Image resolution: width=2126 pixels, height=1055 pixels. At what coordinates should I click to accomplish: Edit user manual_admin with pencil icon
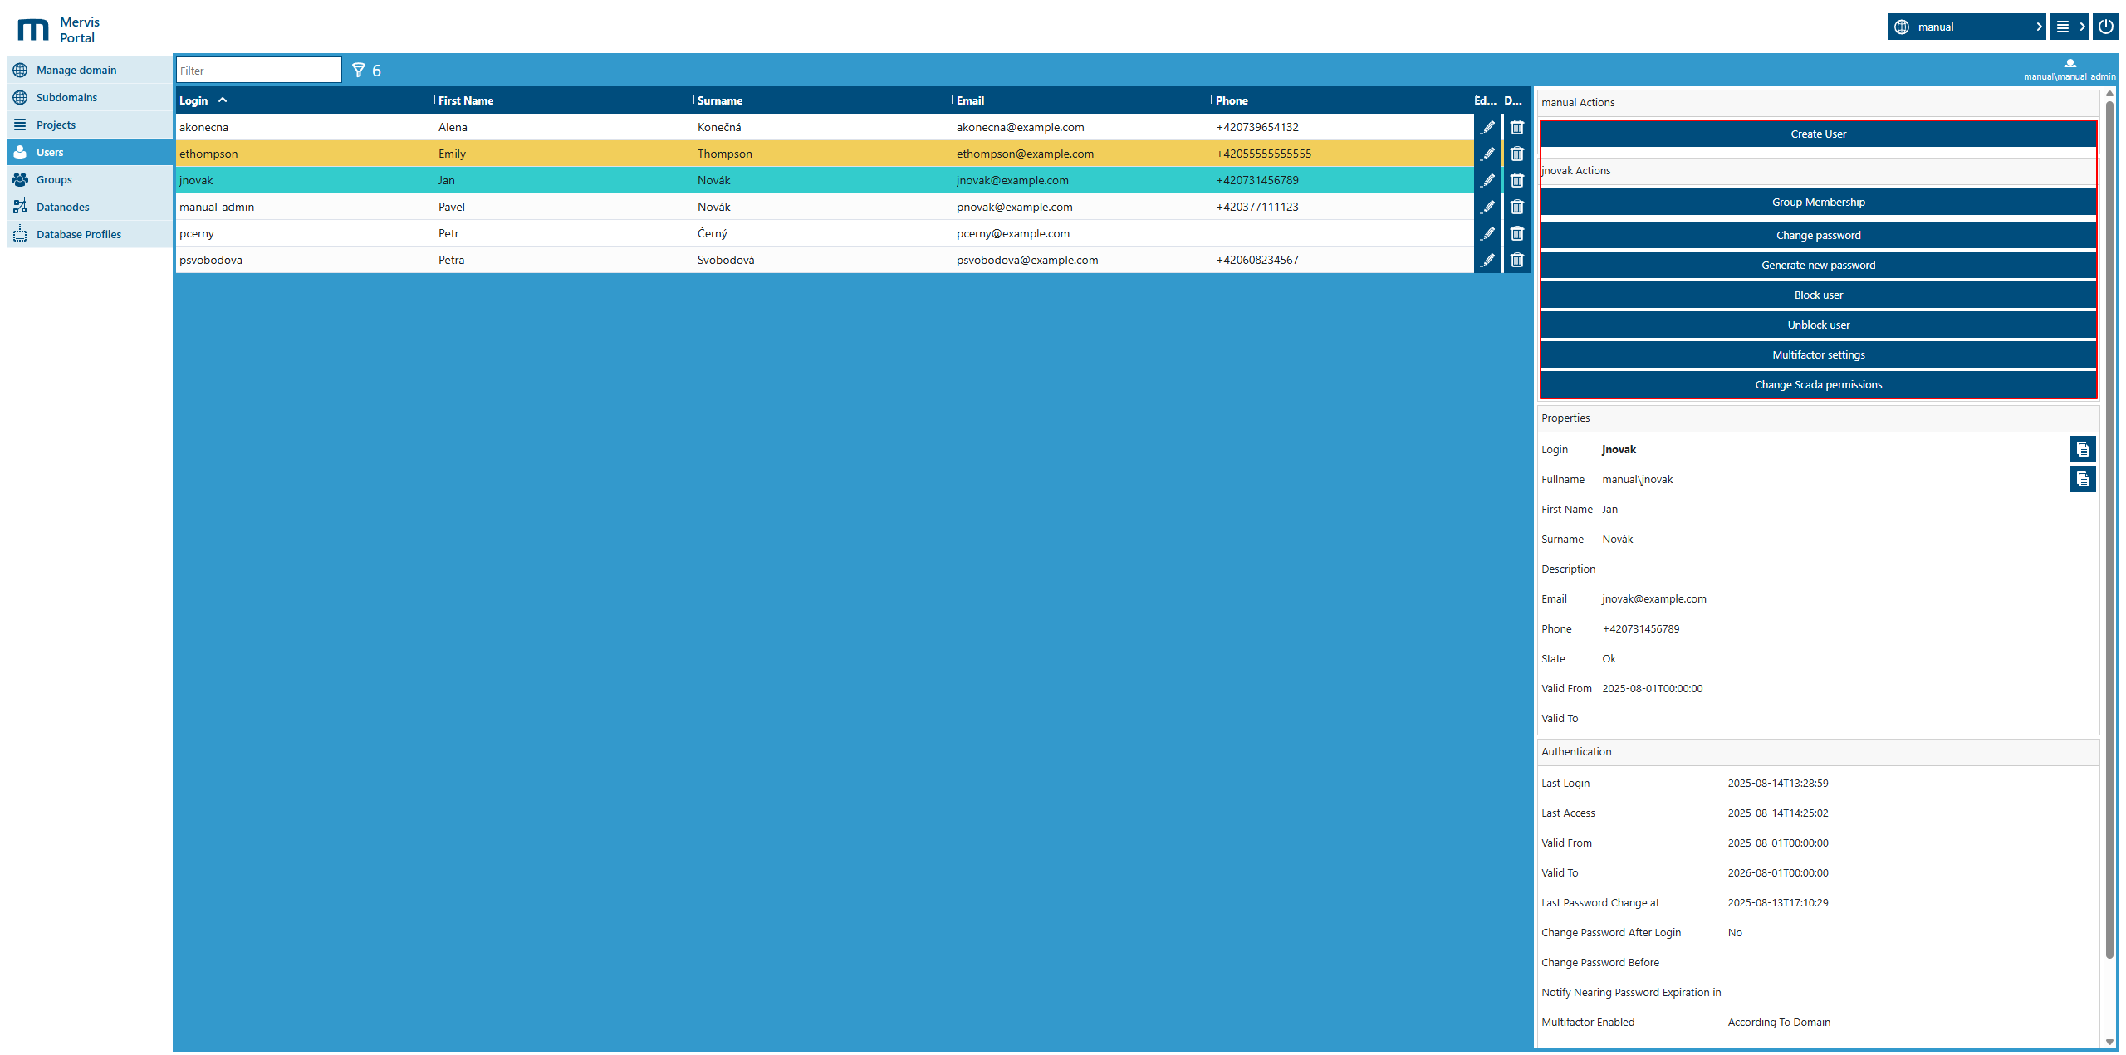pos(1487,207)
